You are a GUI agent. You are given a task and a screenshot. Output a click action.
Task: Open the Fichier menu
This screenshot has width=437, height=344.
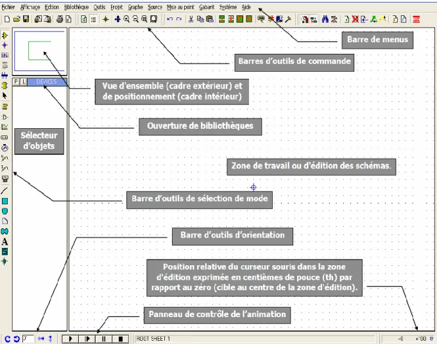coord(8,7)
